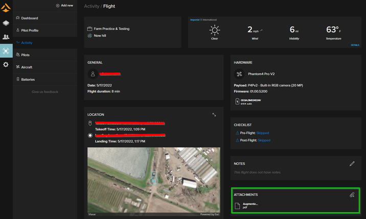This screenshot has height=219, width=366.
Task: Open the Post-Flight Skipped checklist link
Action: click(264, 140)
